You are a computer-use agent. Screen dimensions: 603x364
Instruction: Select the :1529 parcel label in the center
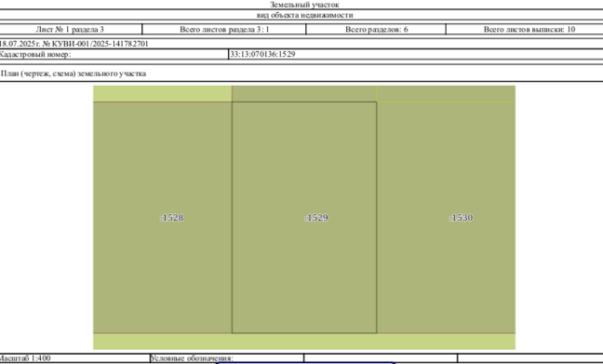pyautogui.click(x=316, y=218)
